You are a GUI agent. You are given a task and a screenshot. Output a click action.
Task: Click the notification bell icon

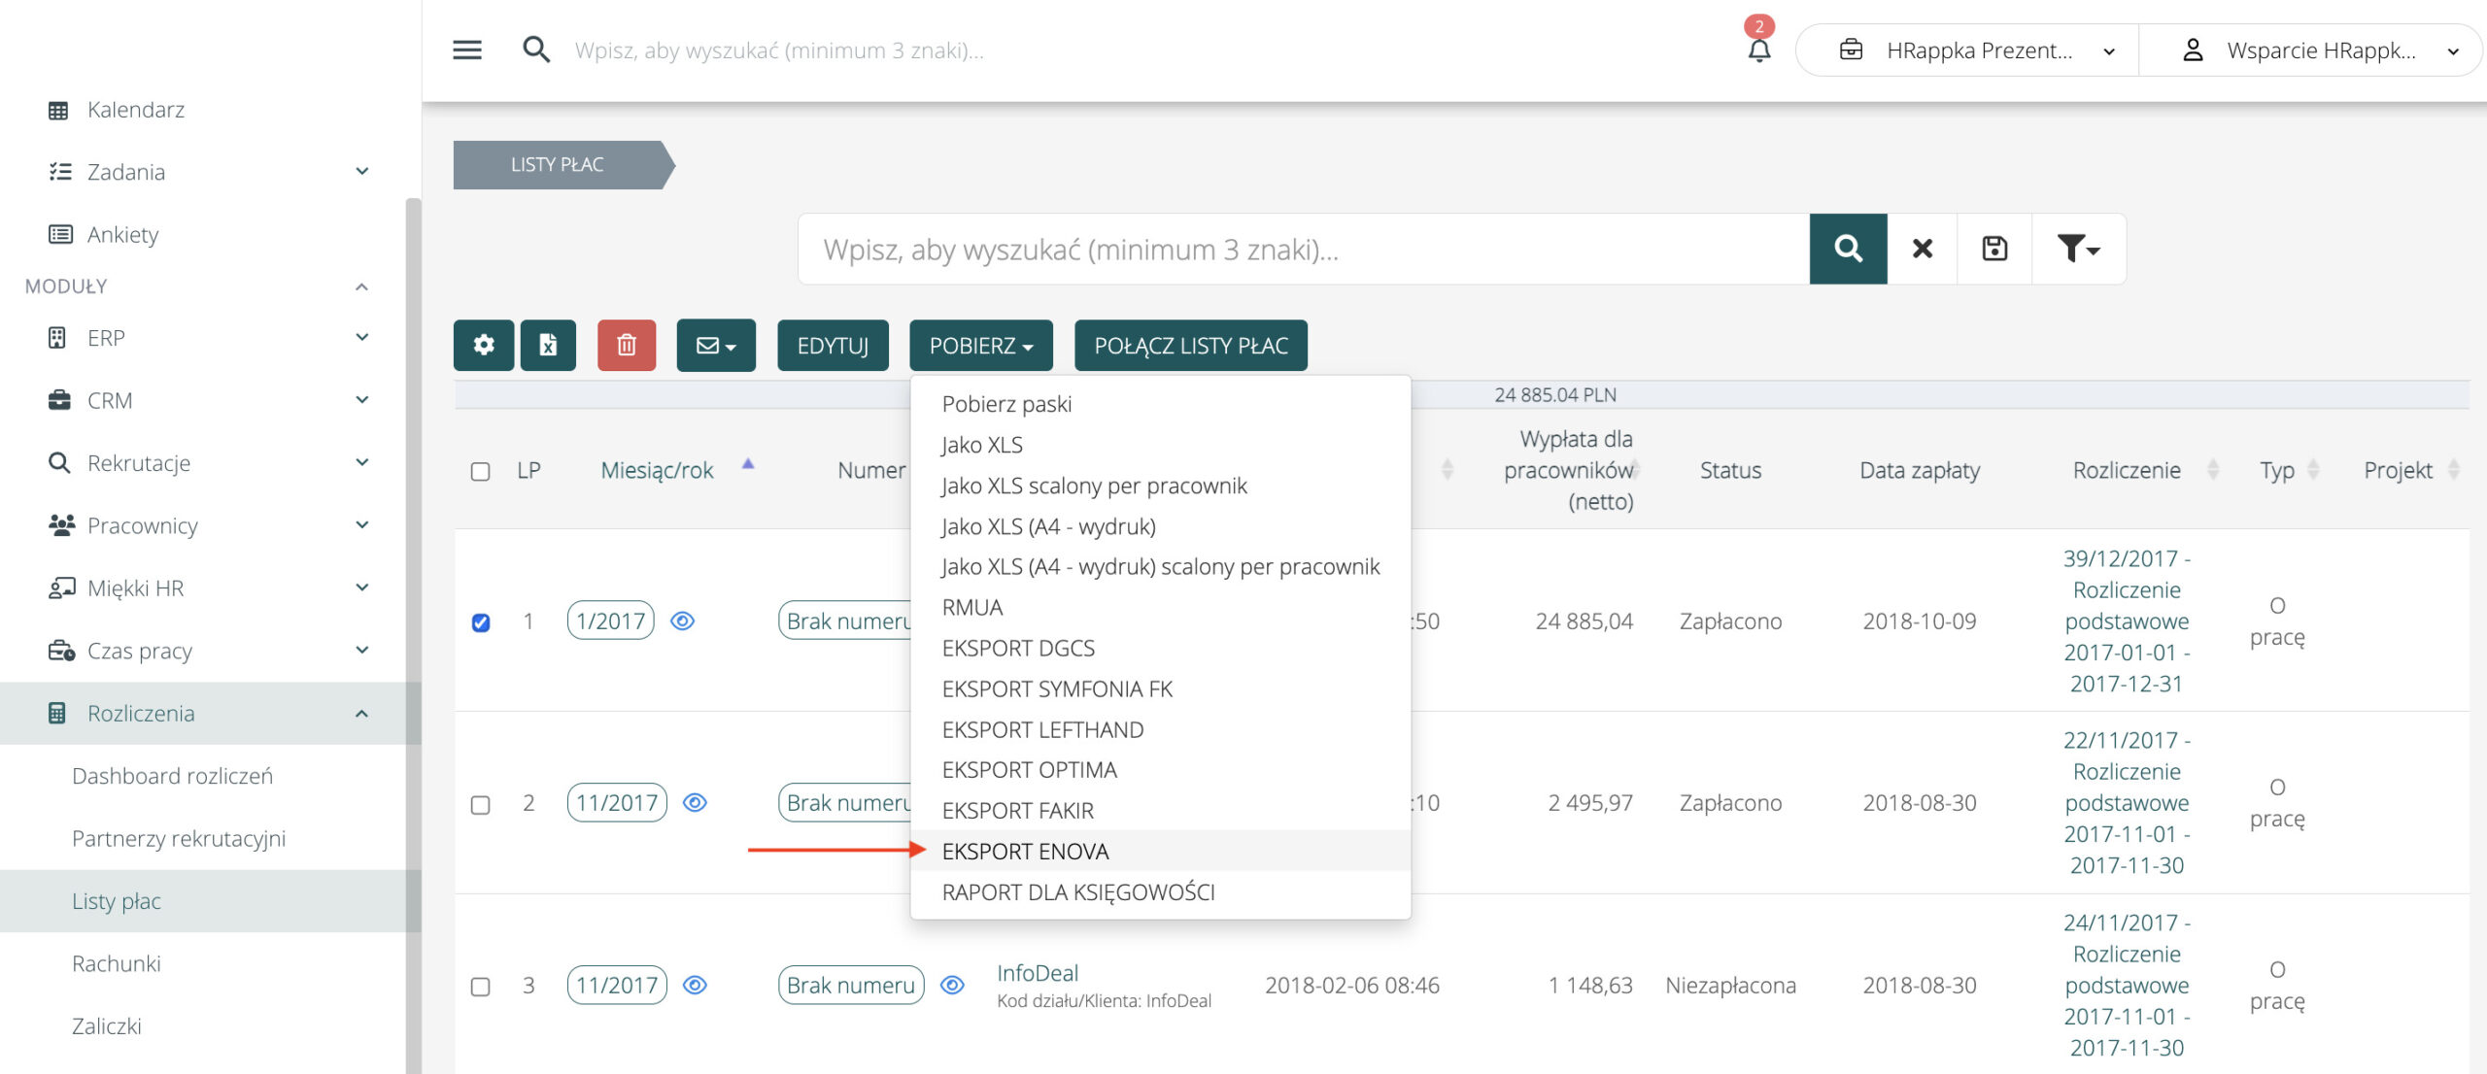tap(1758, 50)
